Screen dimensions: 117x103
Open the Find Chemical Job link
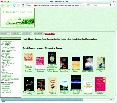7,74
